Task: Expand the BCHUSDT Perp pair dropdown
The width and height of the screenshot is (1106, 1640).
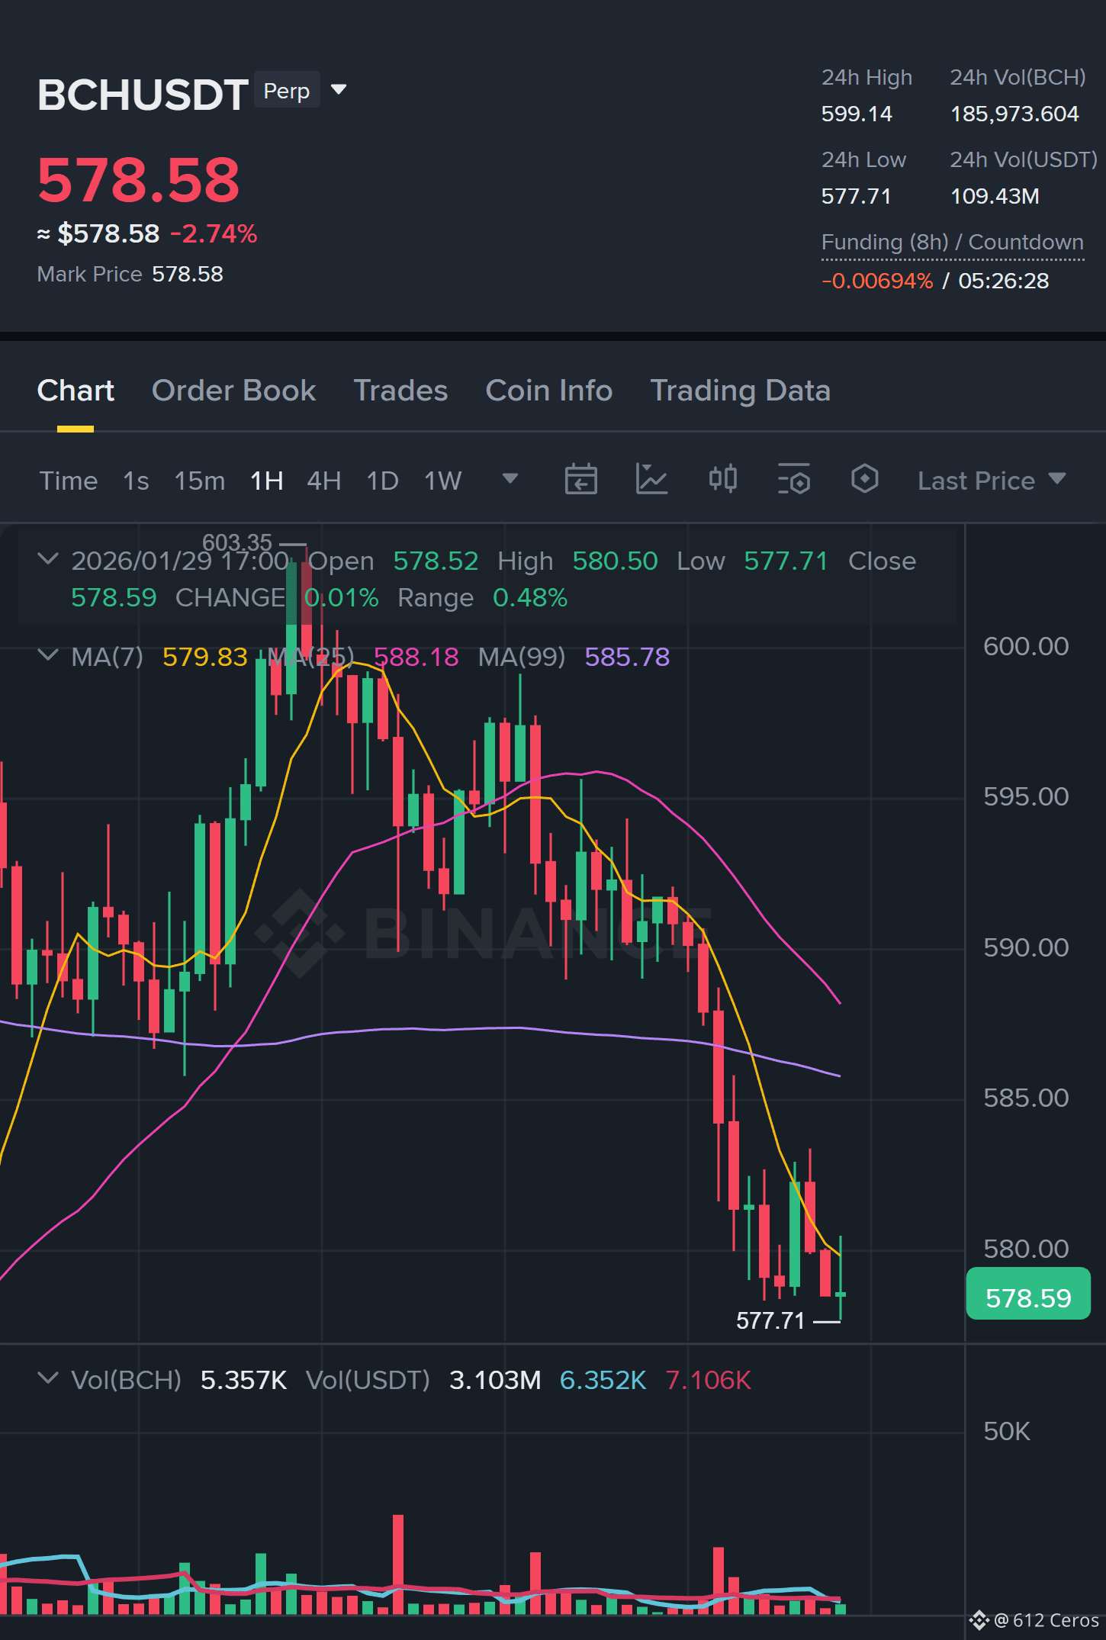Action: (x=339, y=90)
